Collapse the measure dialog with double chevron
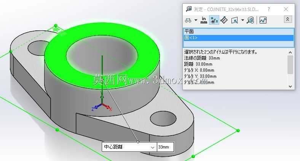Screen dimensions: 300x161 point(287,19)
